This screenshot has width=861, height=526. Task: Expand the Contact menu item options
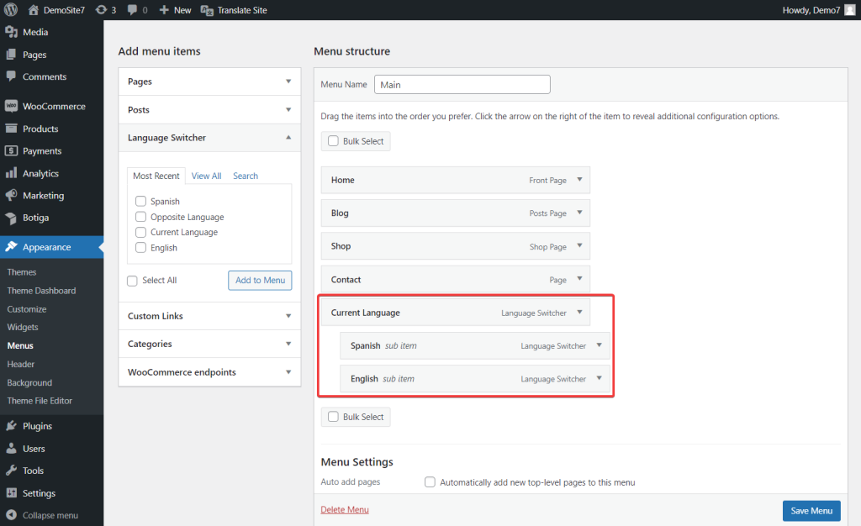click(x=579, y=279)
